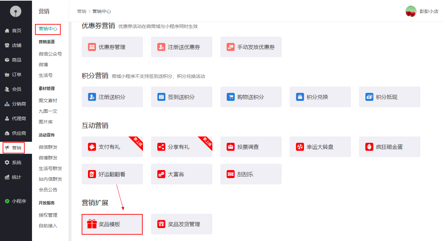Image resolution: width=443 pixels, height=241 pixels.
Task: Select the shopping cart points icon (购物送积分)
Action: tap(231, 97)
